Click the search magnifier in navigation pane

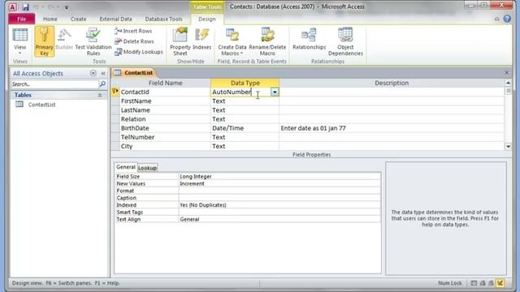tap(103, 84)
